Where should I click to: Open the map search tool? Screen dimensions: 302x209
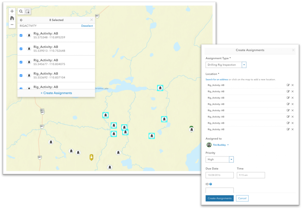21,11
